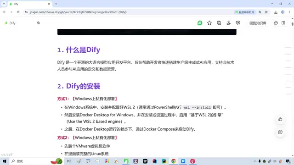Open the comments bubble icon in top toolbar
Image resolution: width=294 pixels, height=165 pixels.
click(276, 23)
